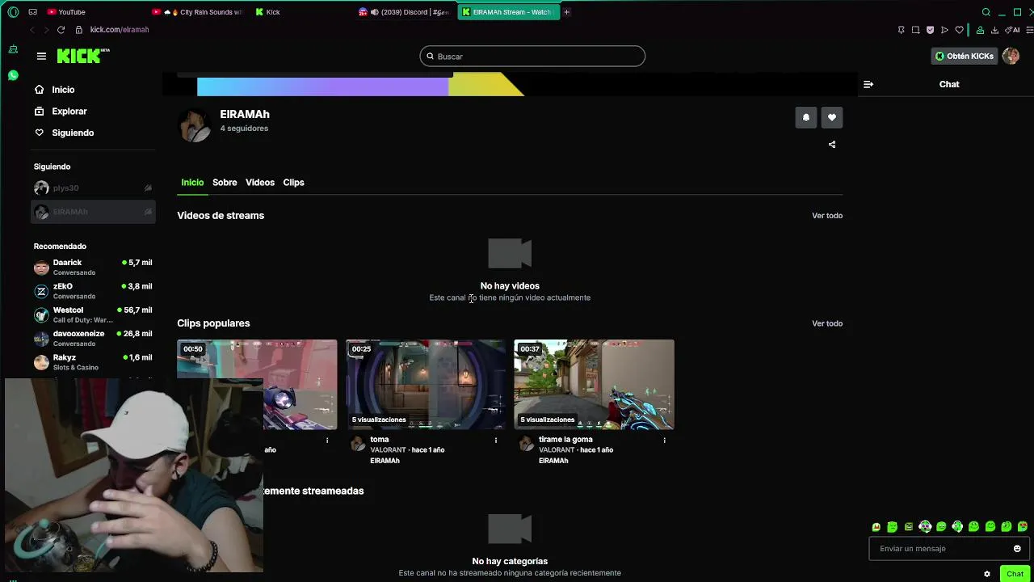Open options menu for the first clip
The image size is (1034, 582).
327,441
